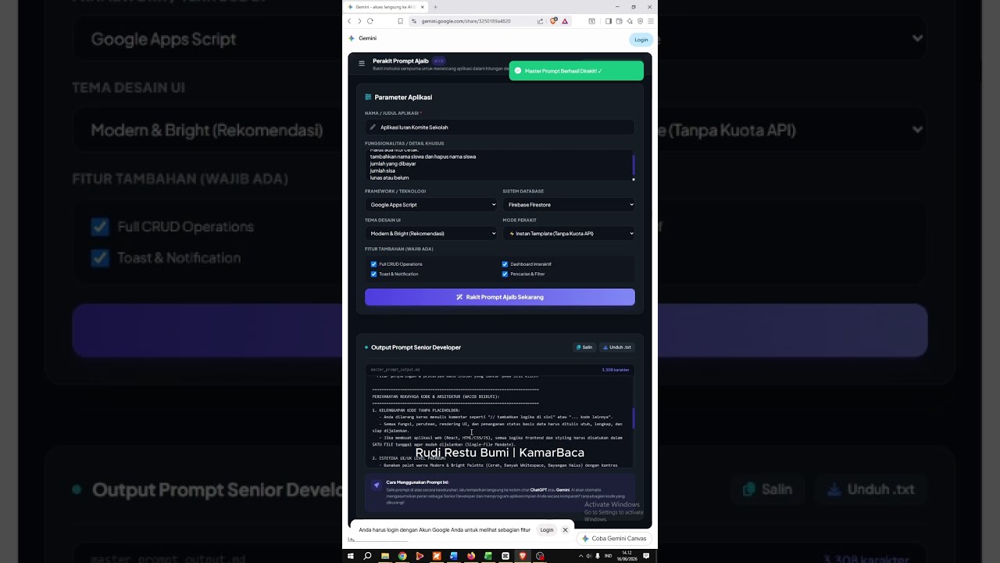Uncheck Full CRUD Operations
The width and height of the screenshot is (1000, 563).
pyautogui.click(x=374, y=264)
